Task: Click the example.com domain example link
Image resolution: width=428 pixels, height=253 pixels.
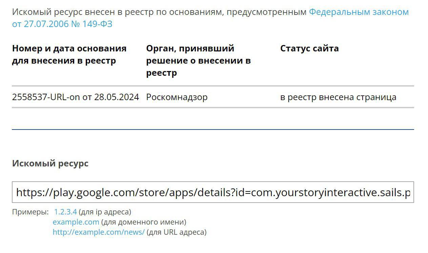Action: pos(76,222)
